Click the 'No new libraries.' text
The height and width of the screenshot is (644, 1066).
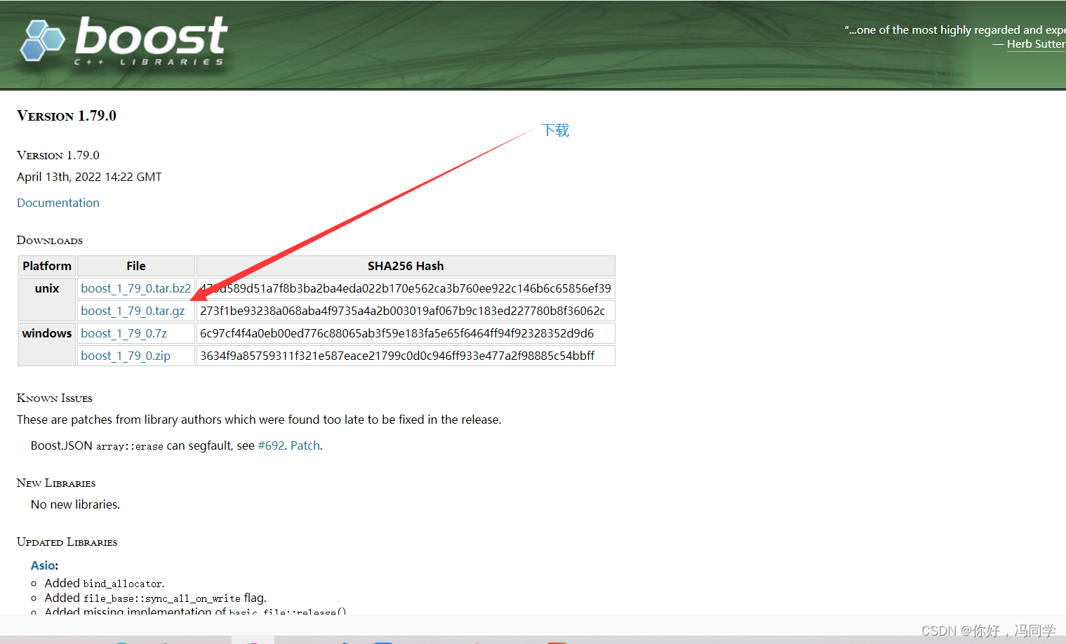(75, 504)
